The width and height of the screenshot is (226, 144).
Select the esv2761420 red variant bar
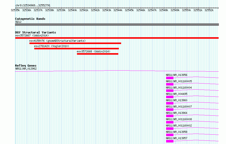click(76, 49)
